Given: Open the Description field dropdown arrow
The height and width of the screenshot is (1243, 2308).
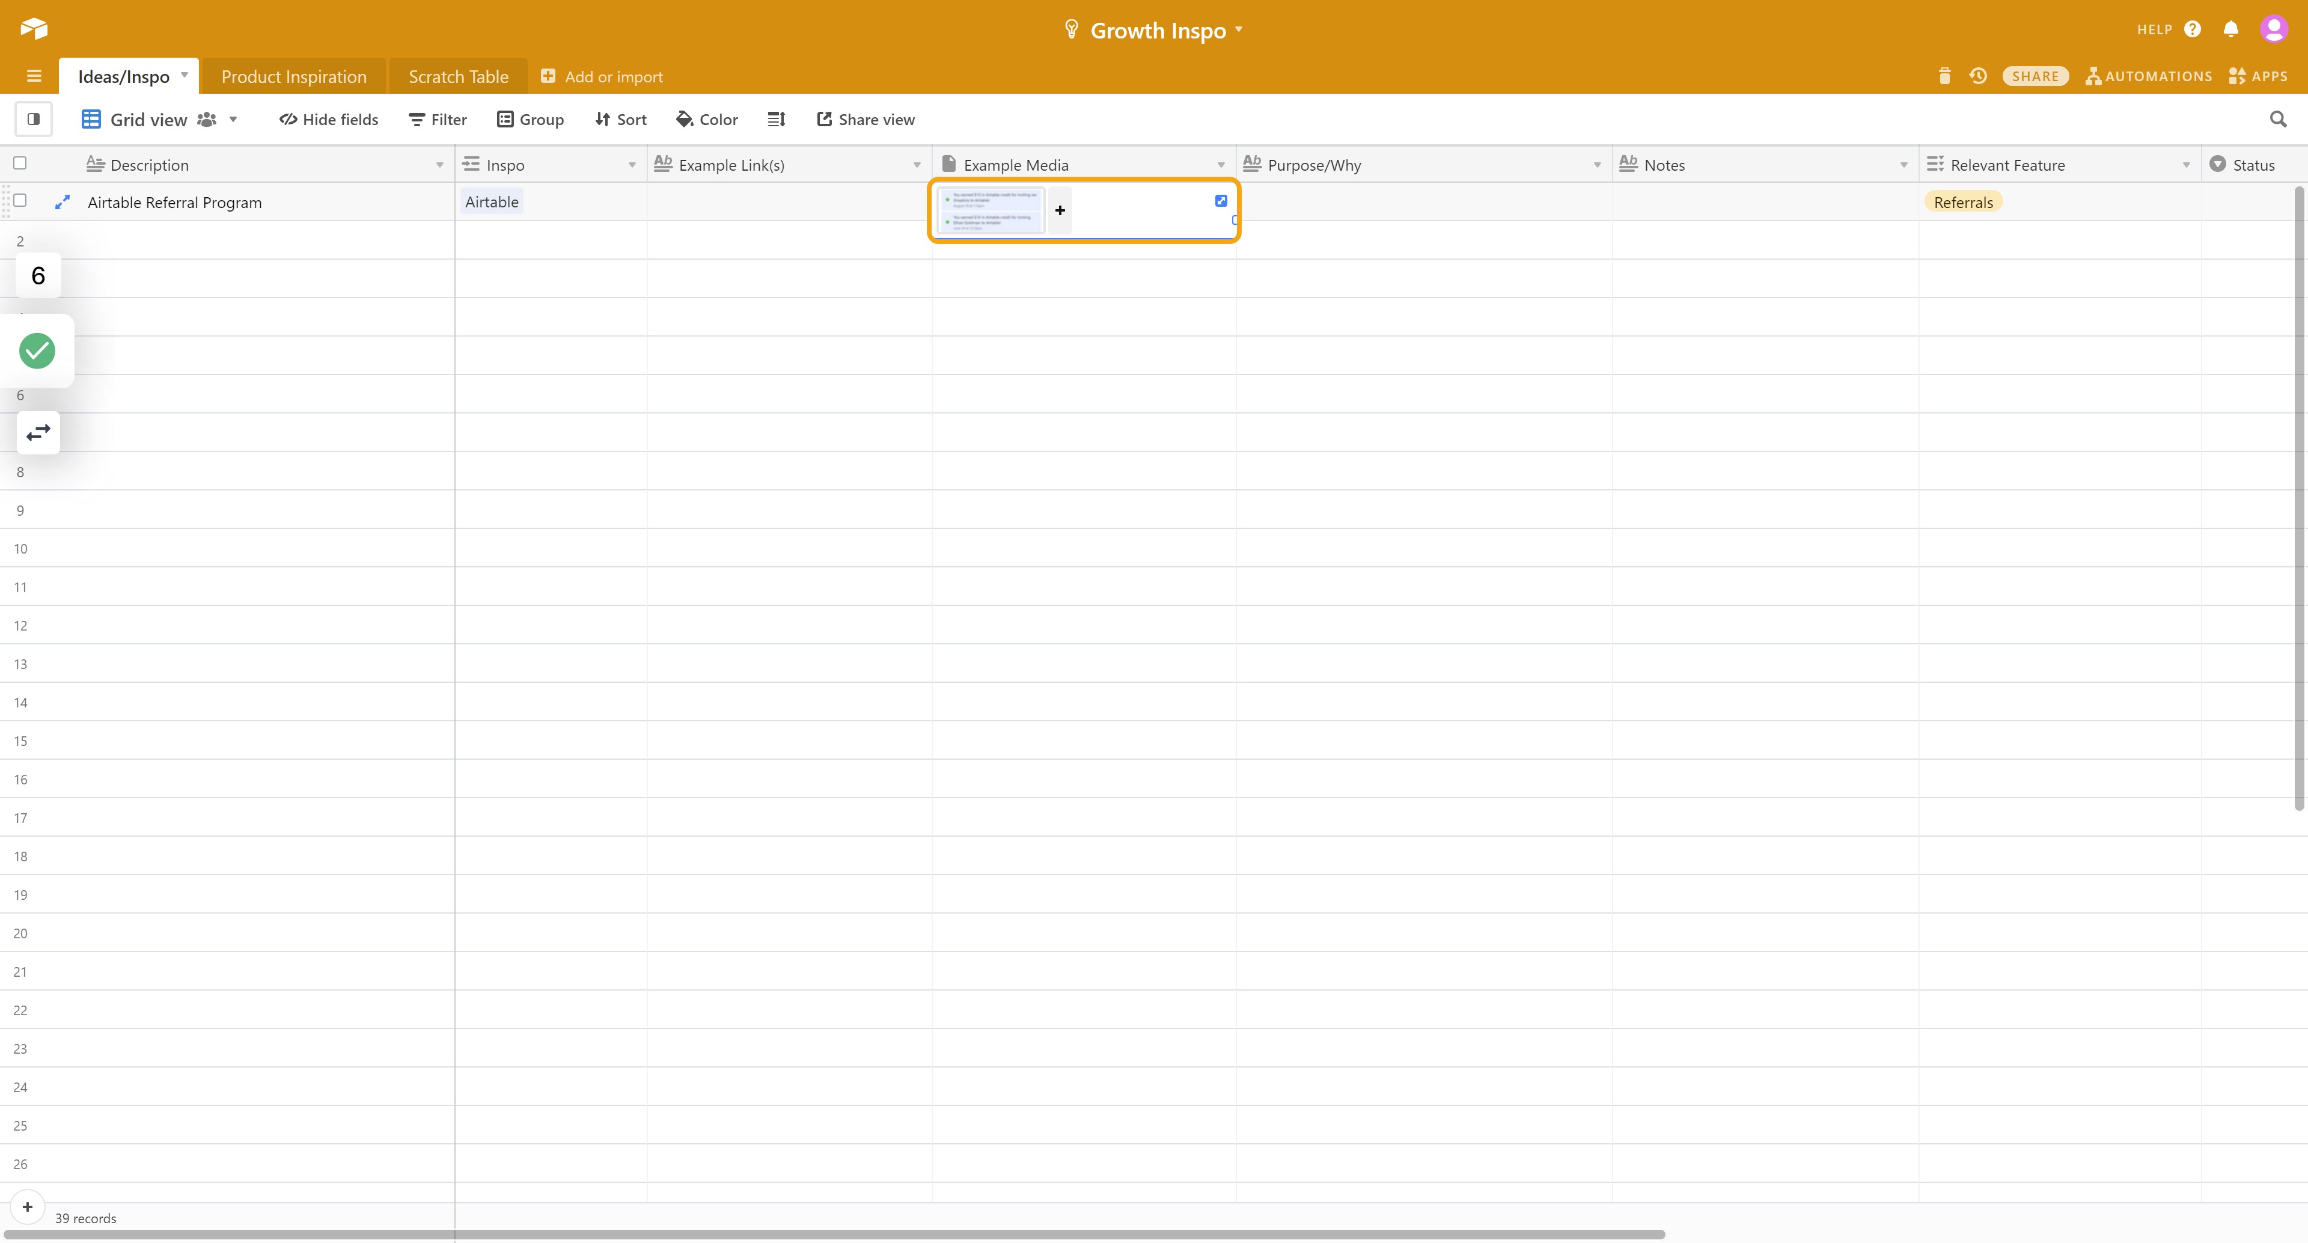Looking at the screenshot, I should point(440,165).
